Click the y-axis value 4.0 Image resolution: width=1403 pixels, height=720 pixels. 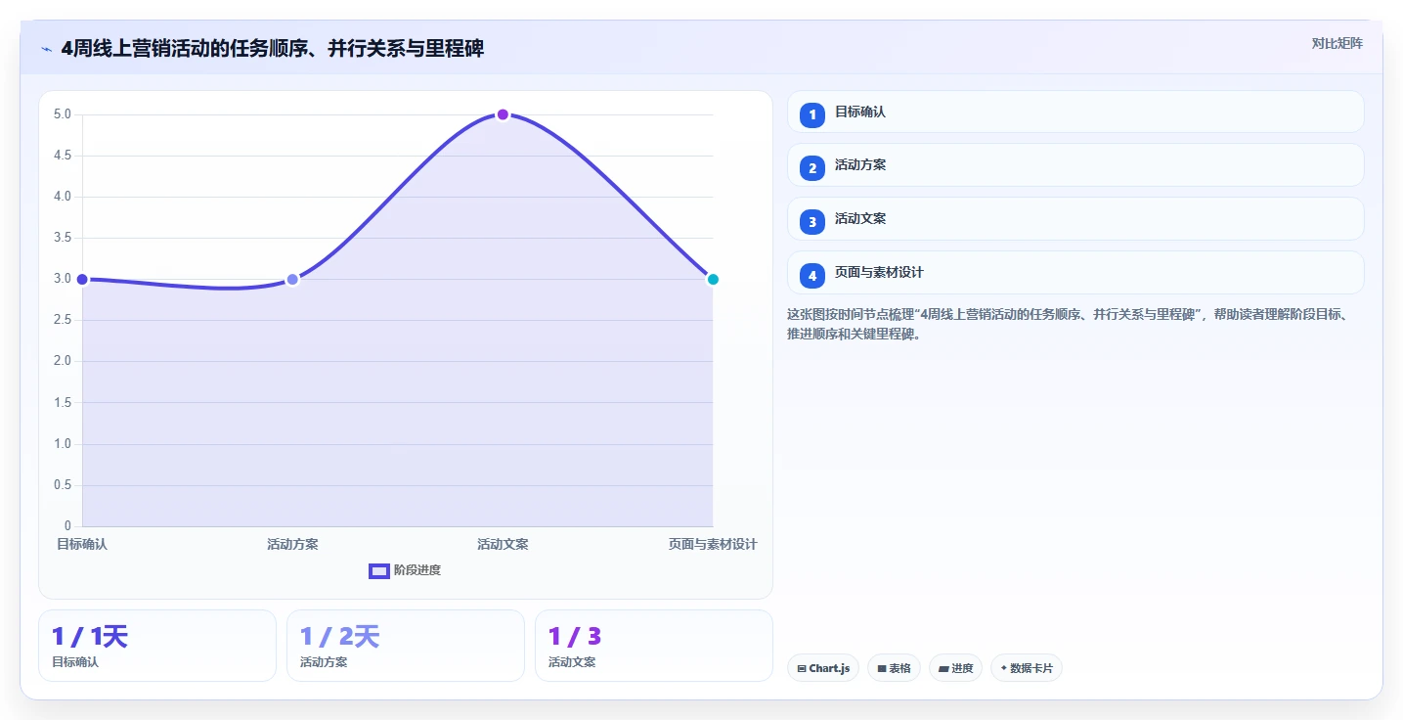tap(63, 197)
